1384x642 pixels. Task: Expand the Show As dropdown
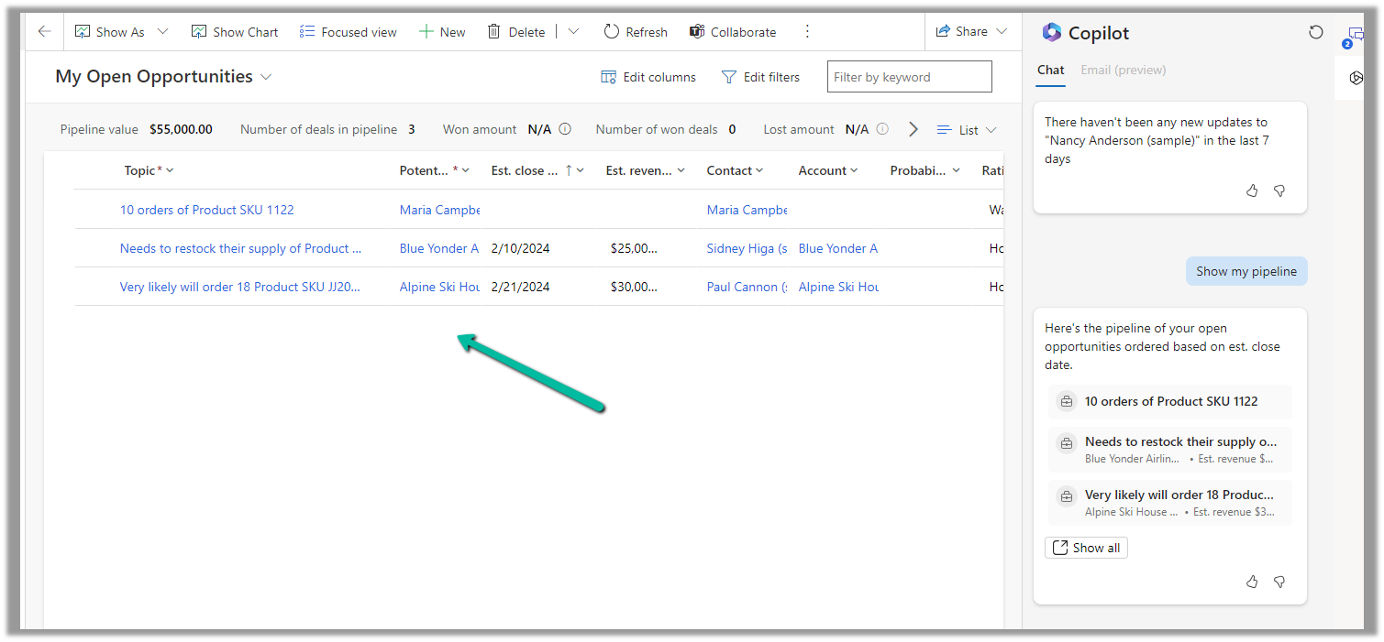click(162, 31)
